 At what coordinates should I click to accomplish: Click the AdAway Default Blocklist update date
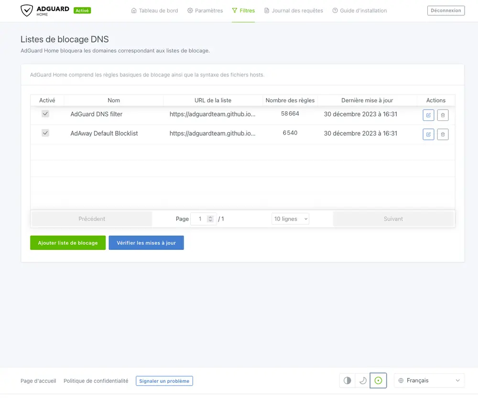360,133
